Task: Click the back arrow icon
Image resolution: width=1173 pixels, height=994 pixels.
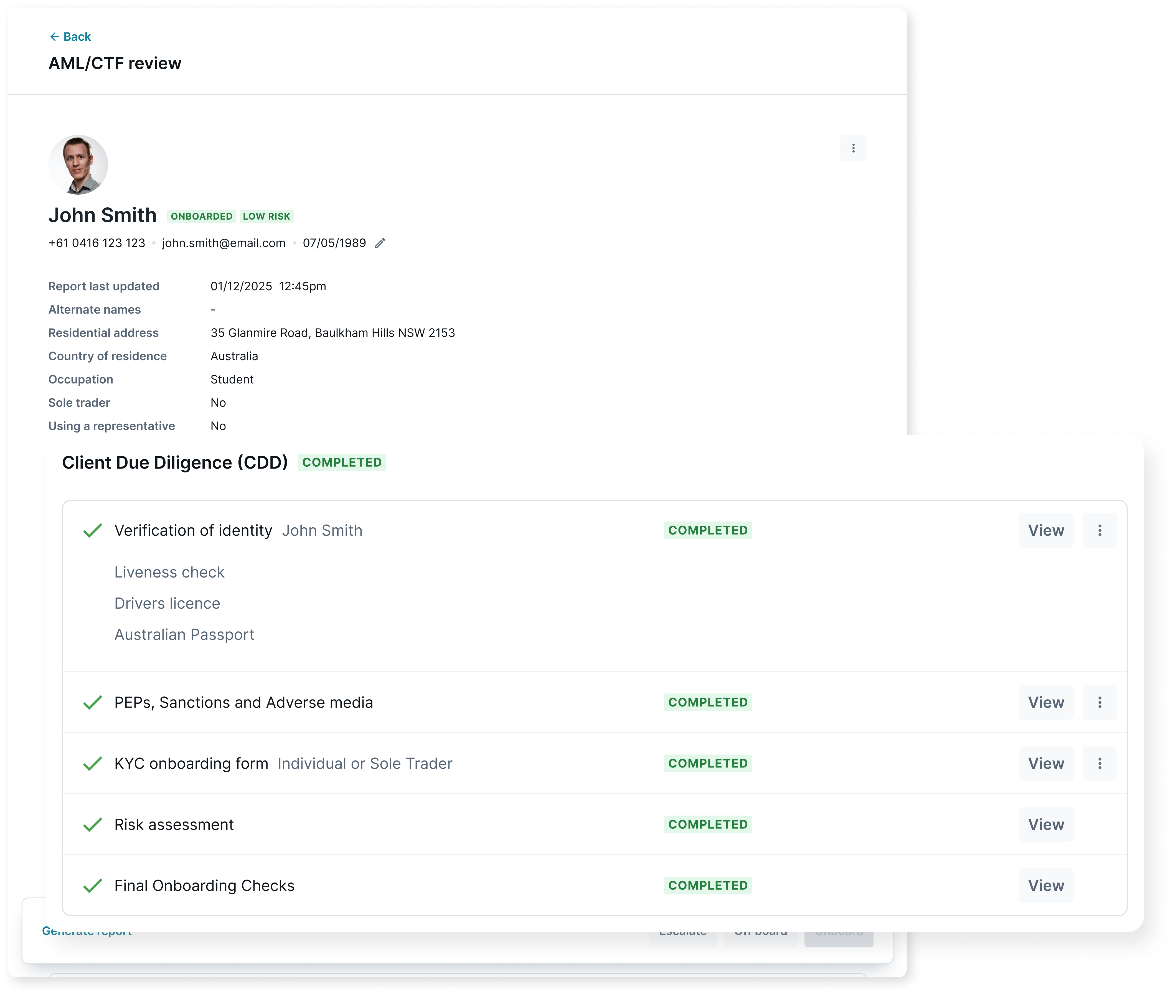Action: point(55,36)
